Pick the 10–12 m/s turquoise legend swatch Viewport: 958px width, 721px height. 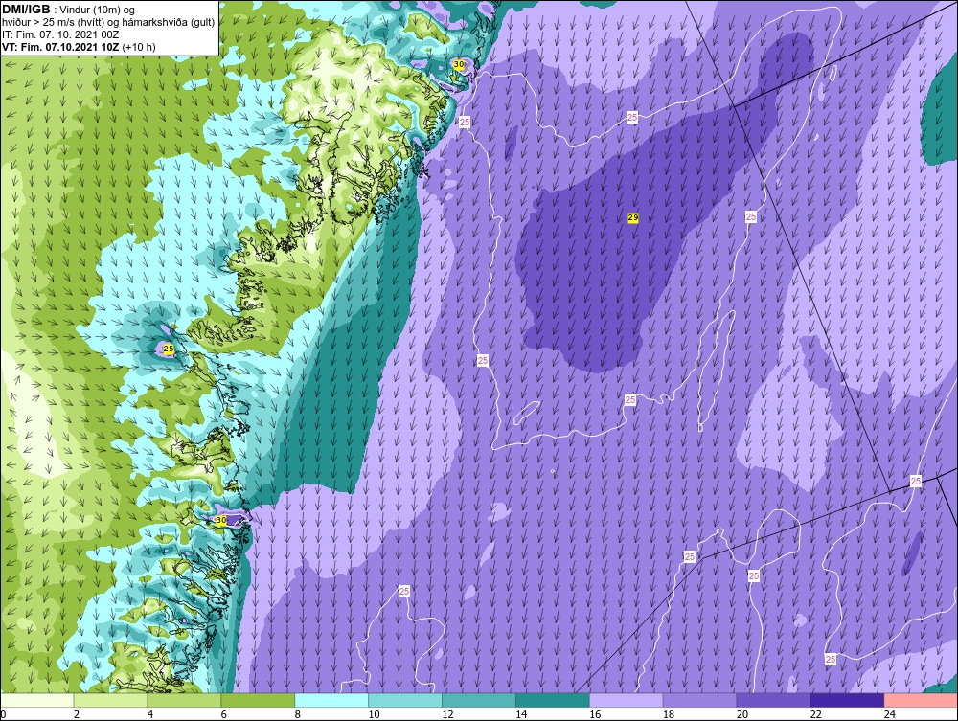405,700
